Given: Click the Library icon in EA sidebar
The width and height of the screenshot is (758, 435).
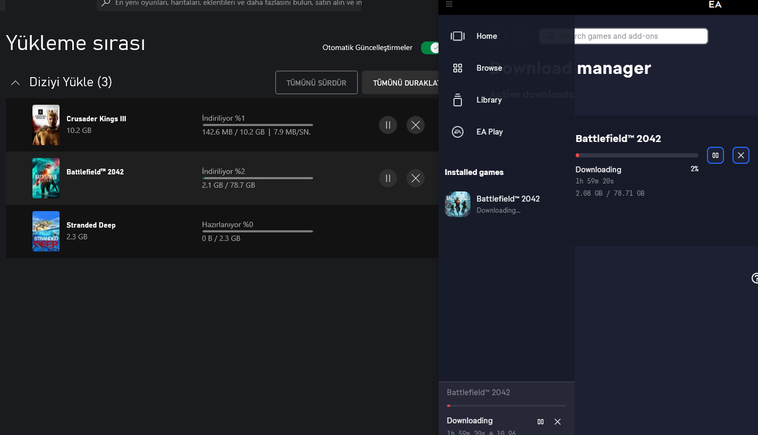Looking at the screenshot, I should (458, 100).
